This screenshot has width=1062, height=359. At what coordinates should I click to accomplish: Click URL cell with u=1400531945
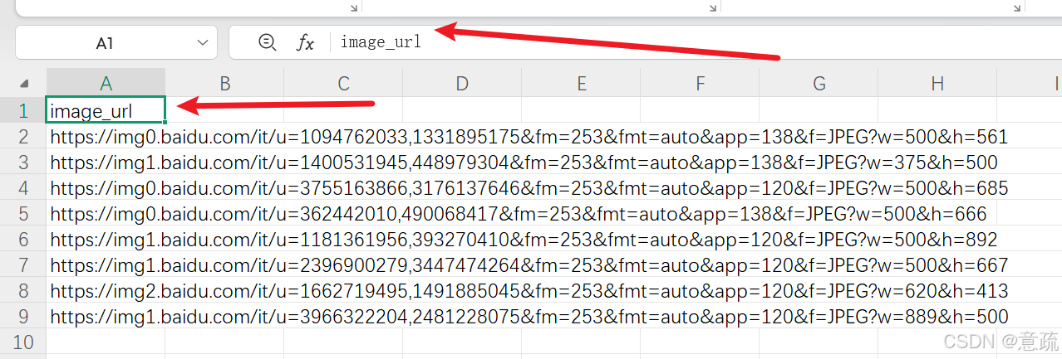524,163
